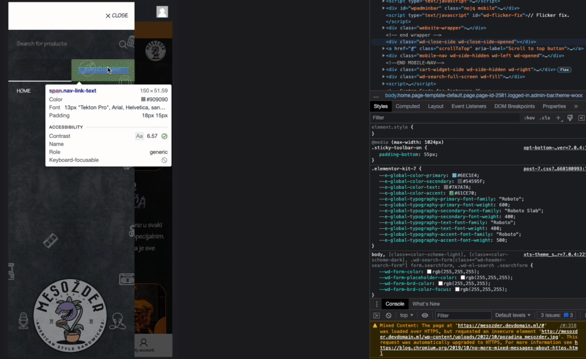This screenshot has width=586, height=359.
Task: Open the Default levels dropdown
Action: tap(513, 315)
